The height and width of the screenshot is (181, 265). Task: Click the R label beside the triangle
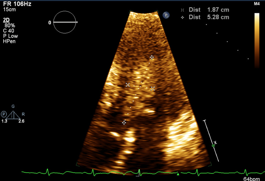pyautogui.click(x=23, y=114)
